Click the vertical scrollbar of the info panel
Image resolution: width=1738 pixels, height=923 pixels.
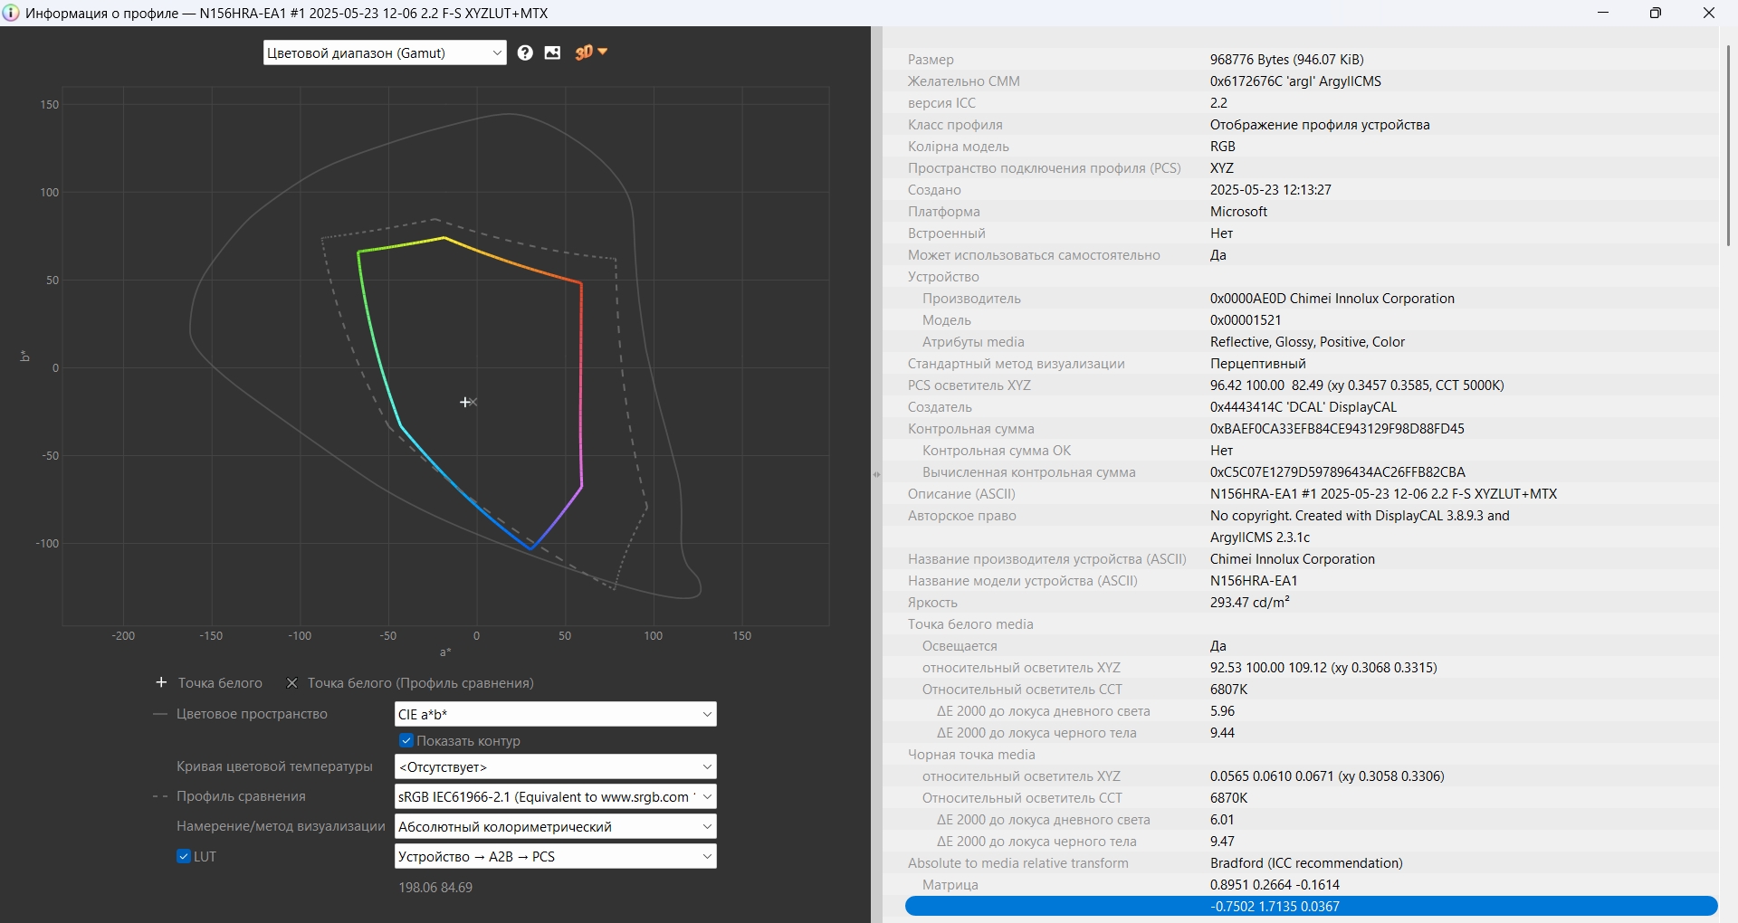[x=1728, y=145]
